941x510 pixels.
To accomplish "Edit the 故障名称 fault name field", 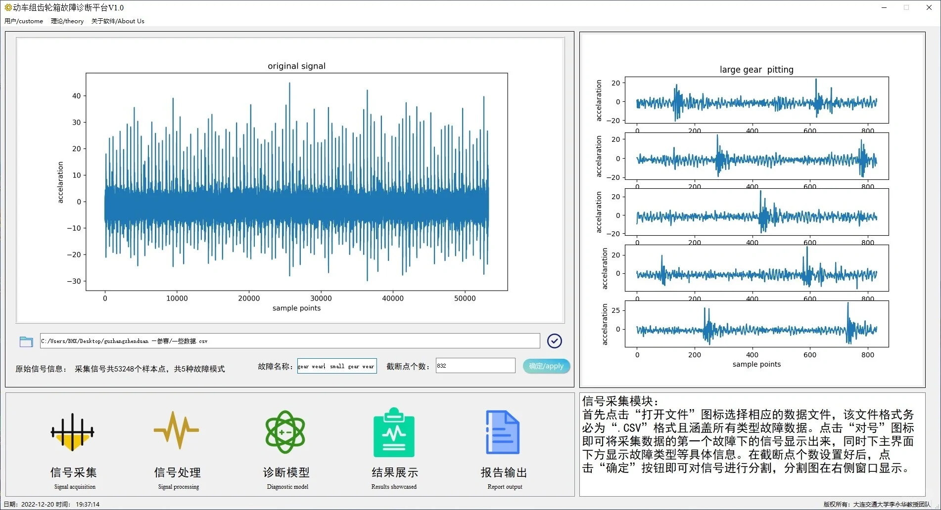I will (336, 366).
